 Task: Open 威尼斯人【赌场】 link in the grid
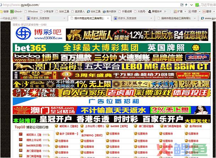(69, 126)
